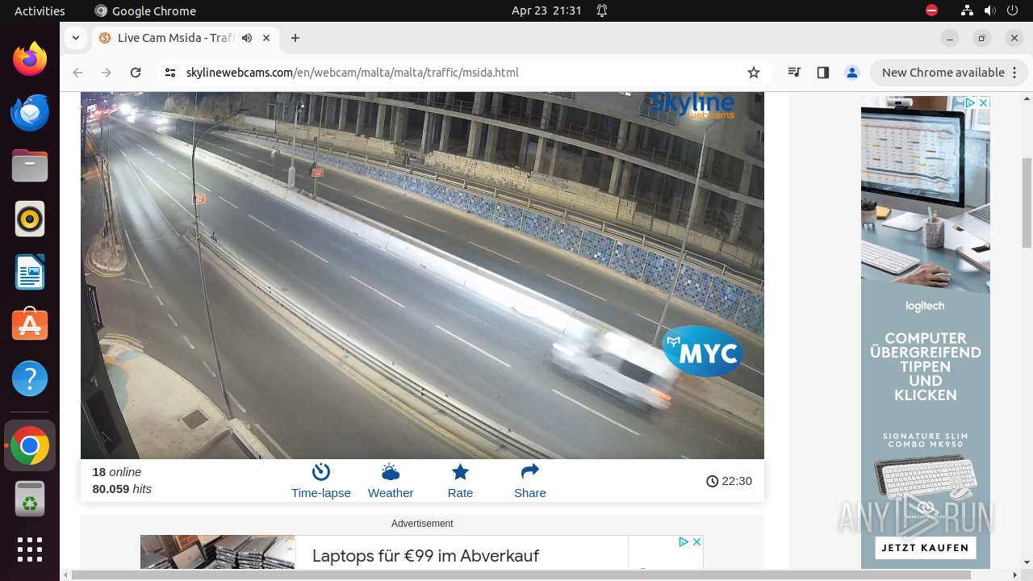Image resolution: width=1033 pixels, height=581 pixels.
Task: Toggle the notification bell icon
Action: [602, 10]
